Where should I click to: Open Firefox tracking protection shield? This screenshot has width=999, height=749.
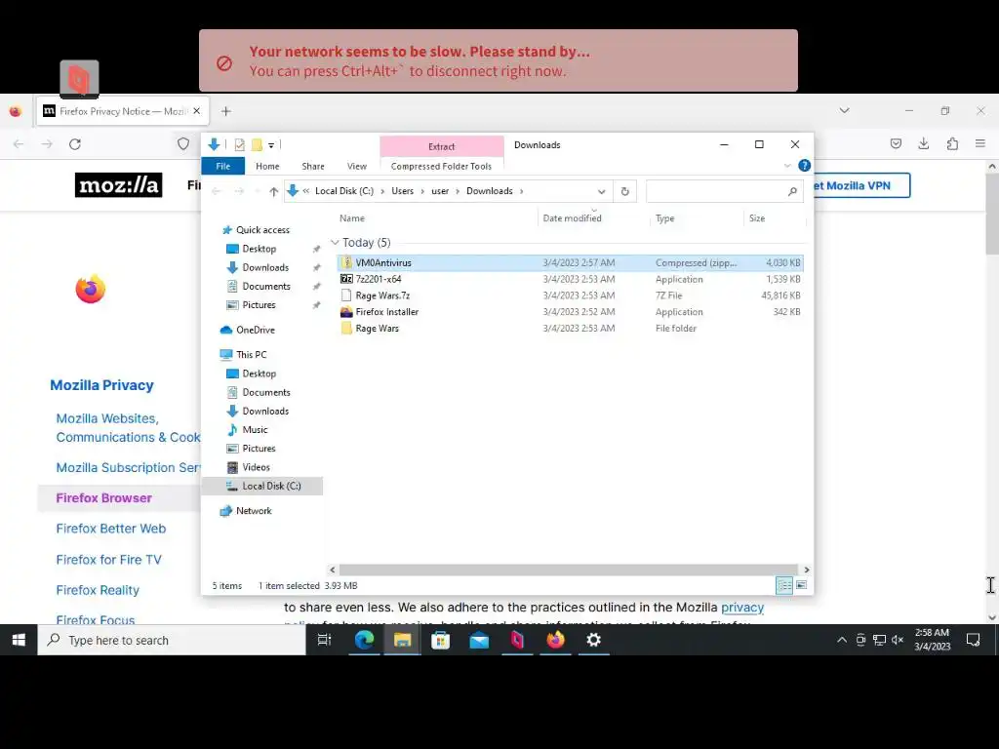[x=183, y=144]
